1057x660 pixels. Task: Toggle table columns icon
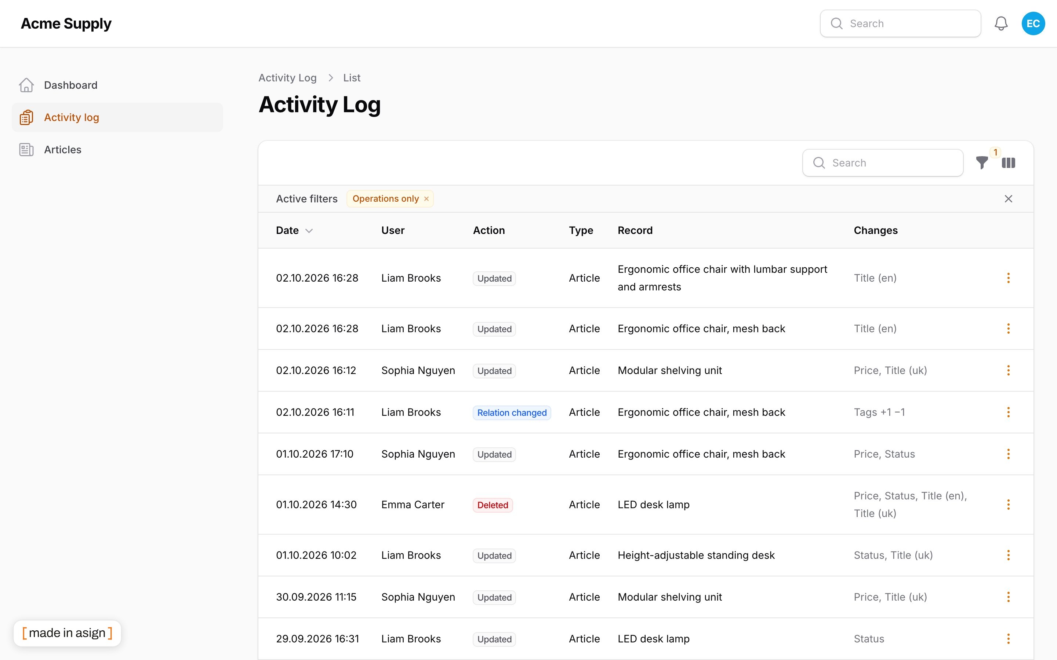tap(1008, 163)
